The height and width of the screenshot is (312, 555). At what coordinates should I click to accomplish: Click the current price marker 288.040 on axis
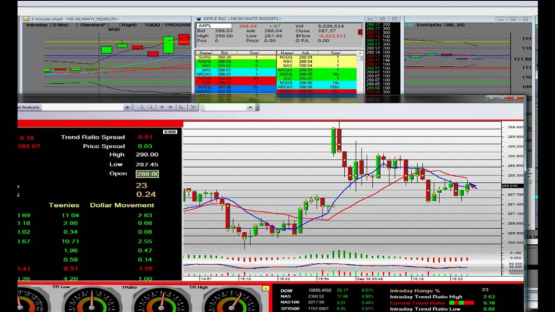point(512,186)
